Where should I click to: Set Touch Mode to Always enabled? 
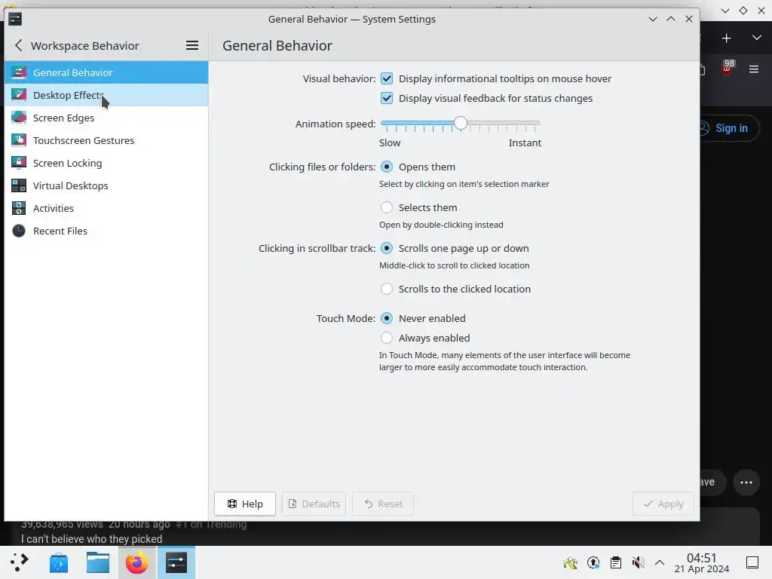click(x=387, y=338)
